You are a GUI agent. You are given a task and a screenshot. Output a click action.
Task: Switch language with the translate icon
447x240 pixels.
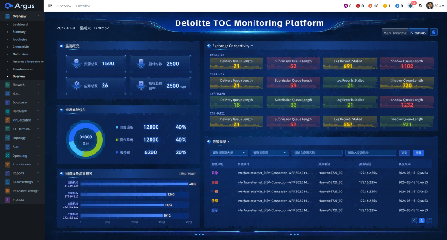tap(420, 6)
